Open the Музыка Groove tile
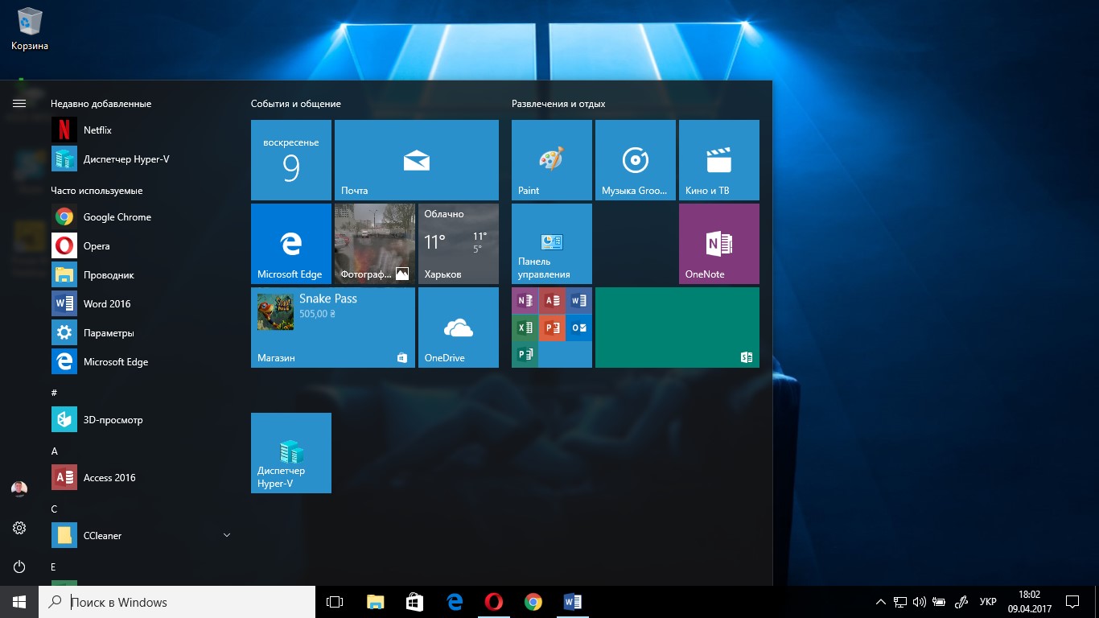 pyautogui.click(x=636, y=160)
